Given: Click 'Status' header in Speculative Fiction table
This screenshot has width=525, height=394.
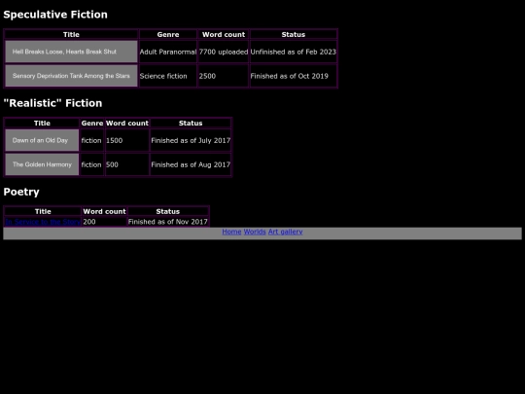Looking at the screenshot, I should (294, 34).
